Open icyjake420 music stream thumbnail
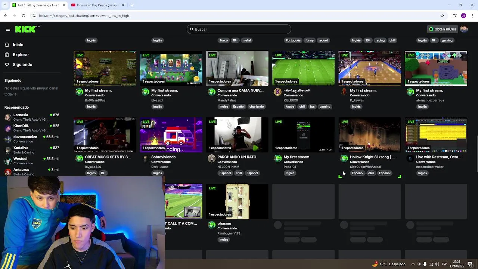The height and width of the screenshot is (269, 478). pos(105,135)
